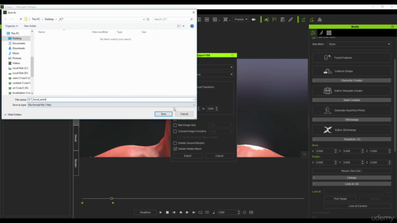Click Export in the Export FBX panel
The width and height of the screenshot is (397, 223).
coord(187,155)
